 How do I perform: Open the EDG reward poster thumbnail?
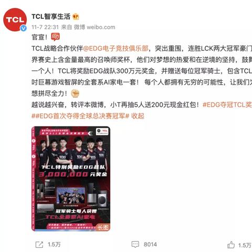click(x=71, y=178)
